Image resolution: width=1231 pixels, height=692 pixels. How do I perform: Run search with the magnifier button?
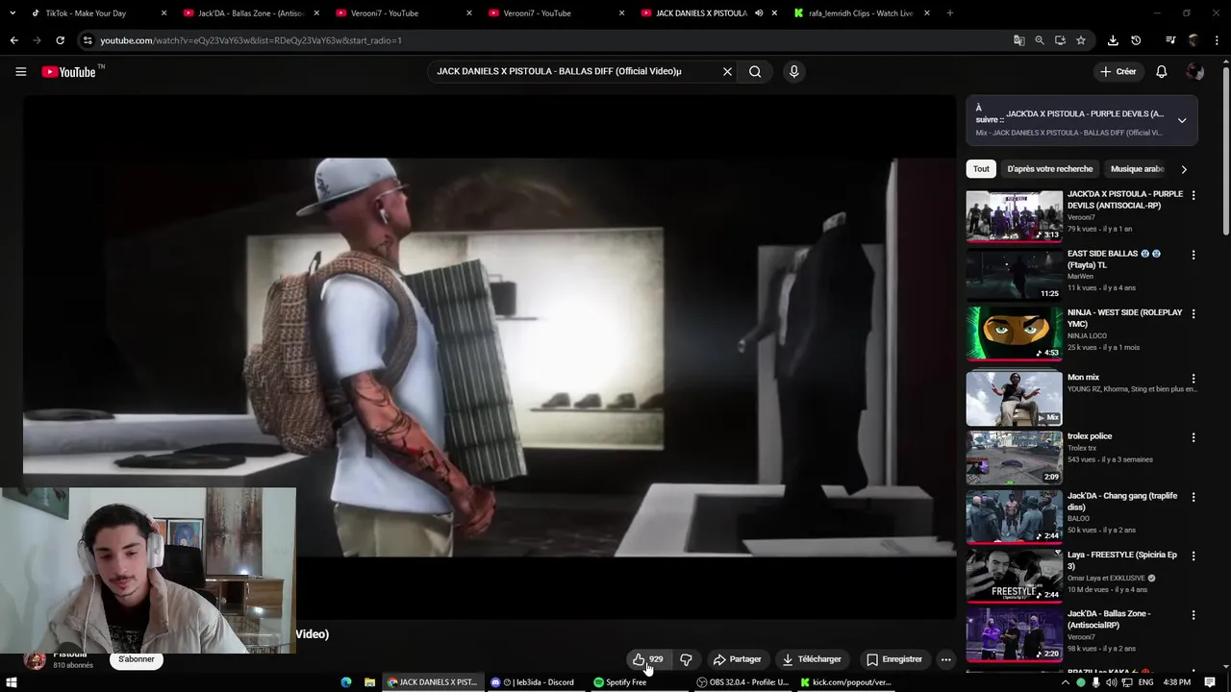click(755, 71)
